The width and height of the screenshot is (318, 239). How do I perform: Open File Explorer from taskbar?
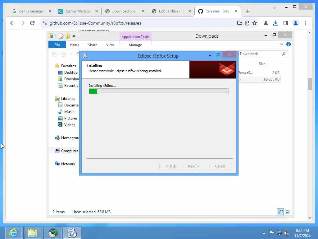tap(33, 233)
